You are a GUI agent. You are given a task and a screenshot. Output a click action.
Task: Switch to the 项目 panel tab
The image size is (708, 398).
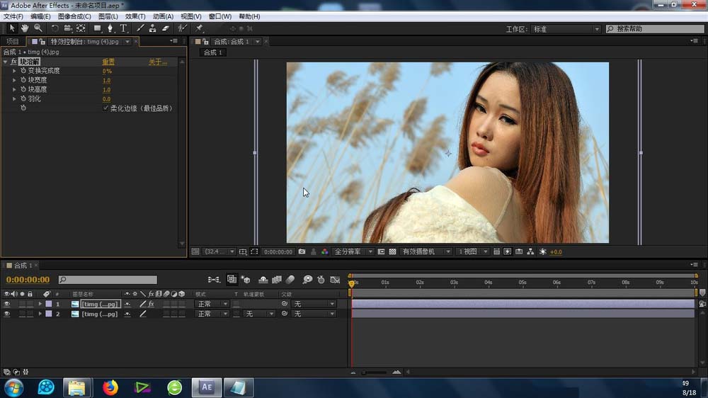click(x=13, y=42)
